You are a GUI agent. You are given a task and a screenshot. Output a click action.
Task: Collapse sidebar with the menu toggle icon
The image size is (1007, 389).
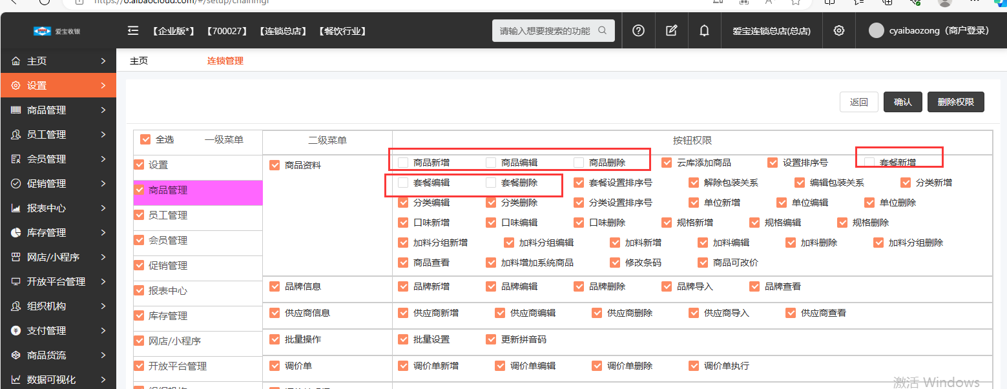(133, 30)
